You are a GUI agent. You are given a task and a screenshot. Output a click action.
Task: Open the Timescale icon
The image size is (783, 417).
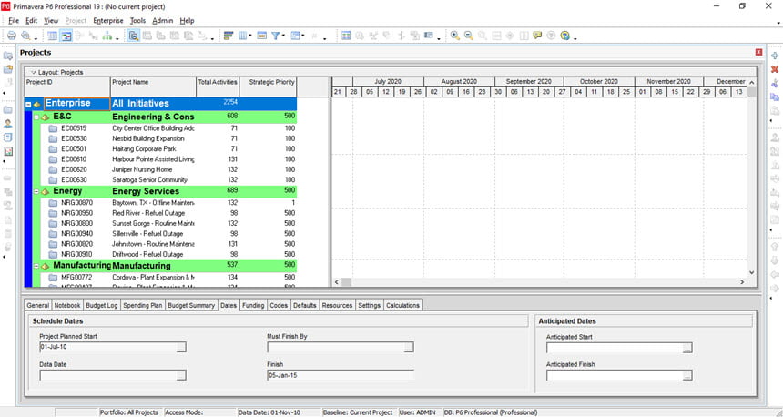tap(261, 36)
